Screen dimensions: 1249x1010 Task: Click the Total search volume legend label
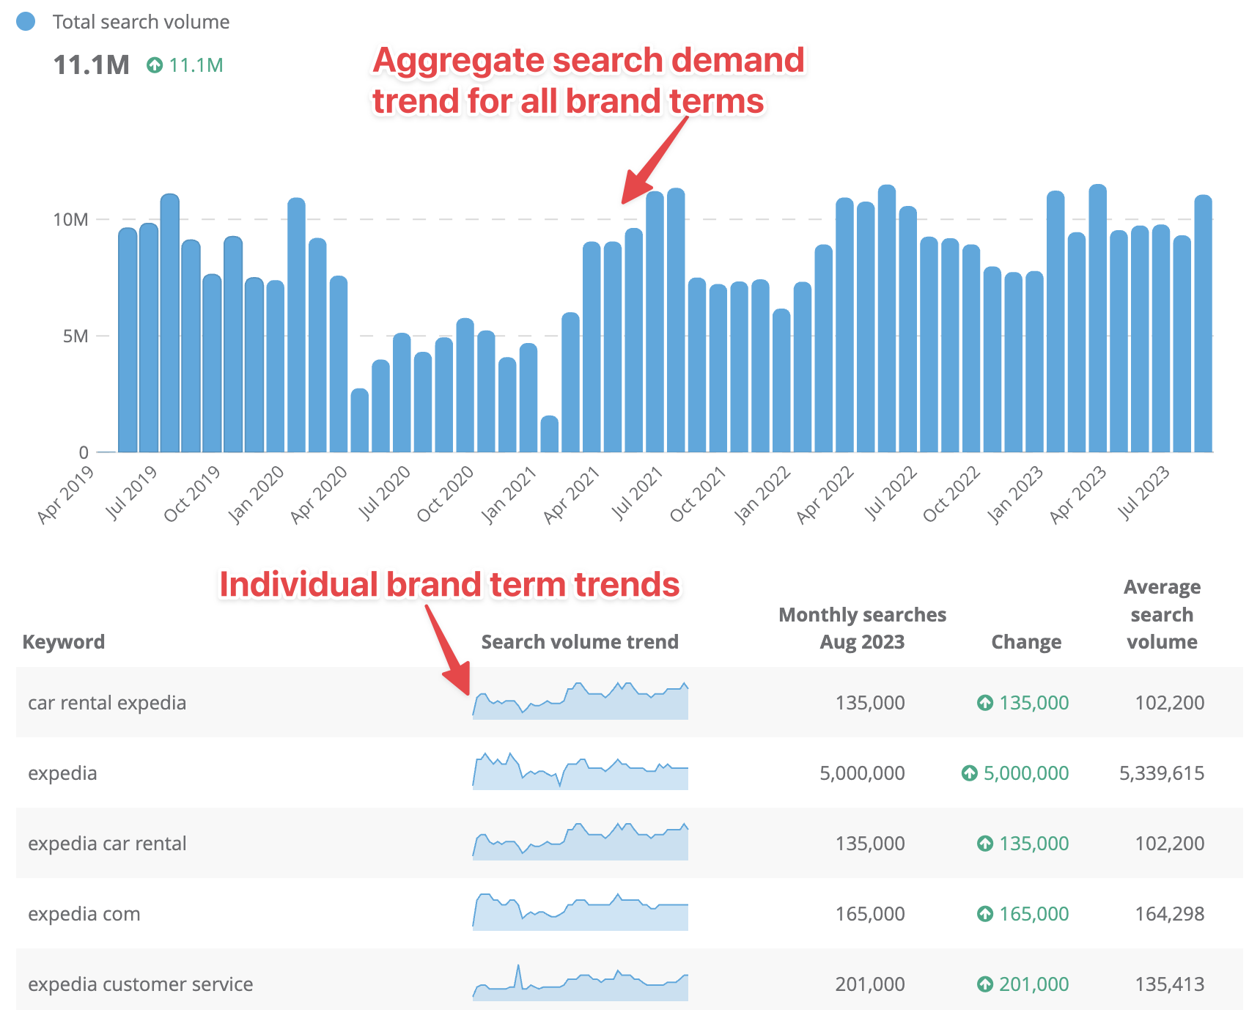click(141, 22)
